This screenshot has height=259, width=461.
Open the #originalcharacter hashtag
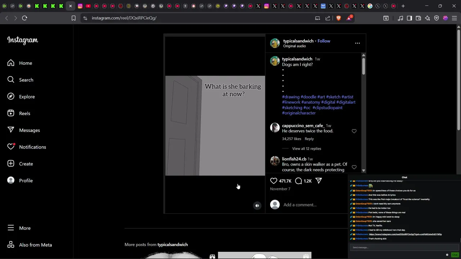pos(299,113)
